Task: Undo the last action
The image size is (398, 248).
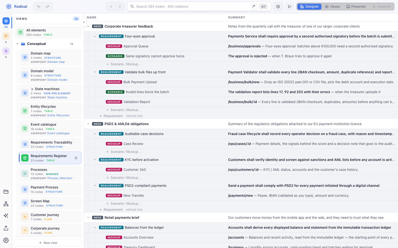Action: (x=39, y=7)
